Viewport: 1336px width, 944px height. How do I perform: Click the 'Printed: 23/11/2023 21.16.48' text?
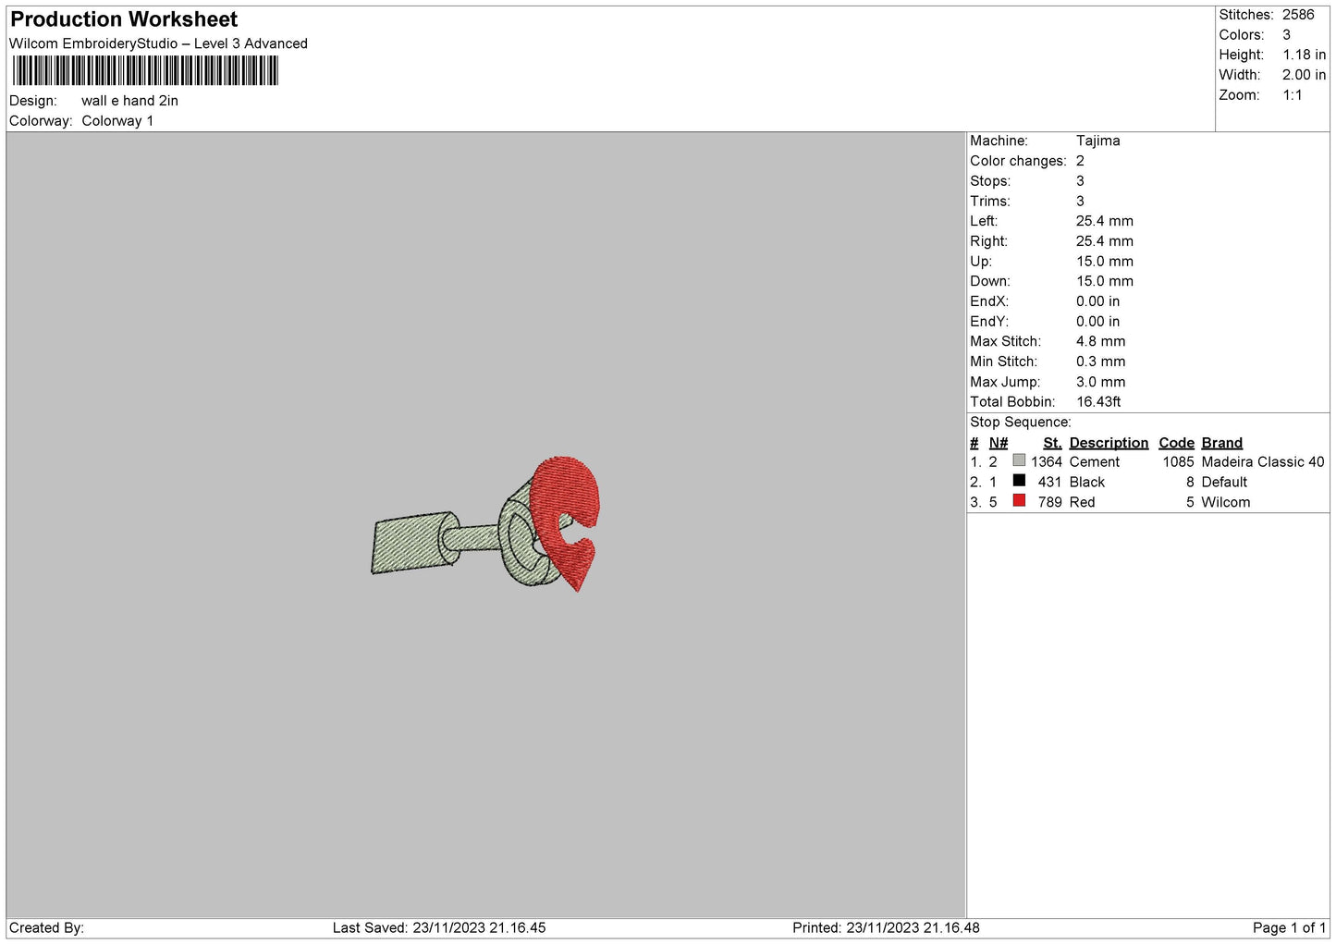point(886,928)
